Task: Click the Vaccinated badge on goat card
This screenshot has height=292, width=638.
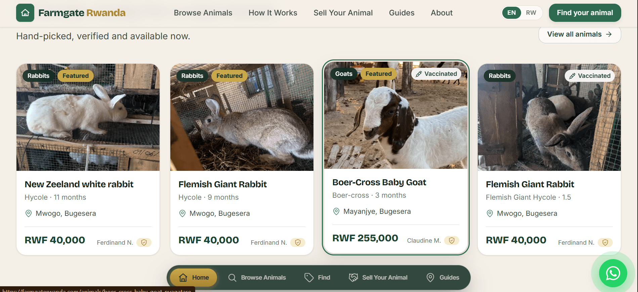Action: [436, 74]
